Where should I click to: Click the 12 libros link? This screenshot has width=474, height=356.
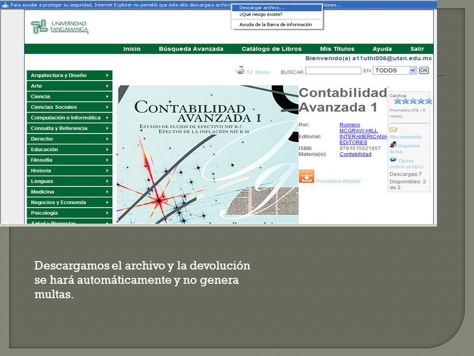[258, 72]
